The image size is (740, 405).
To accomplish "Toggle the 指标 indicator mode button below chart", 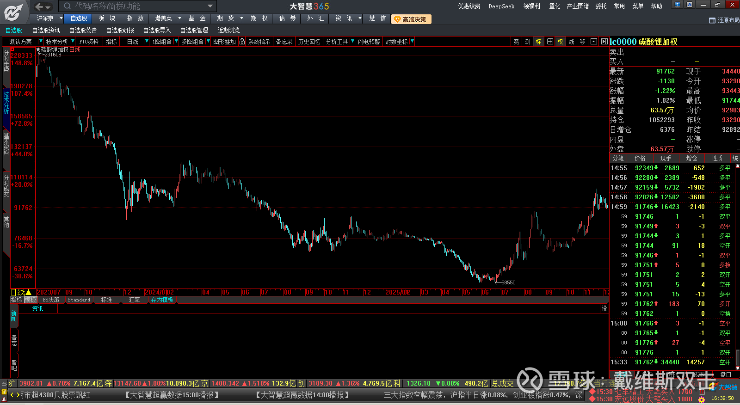I will tap(17, 300).
